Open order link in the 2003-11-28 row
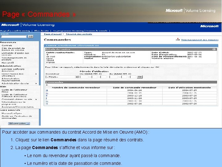The image size is (222, 167). pyautogui.click(x=47, y=98)
